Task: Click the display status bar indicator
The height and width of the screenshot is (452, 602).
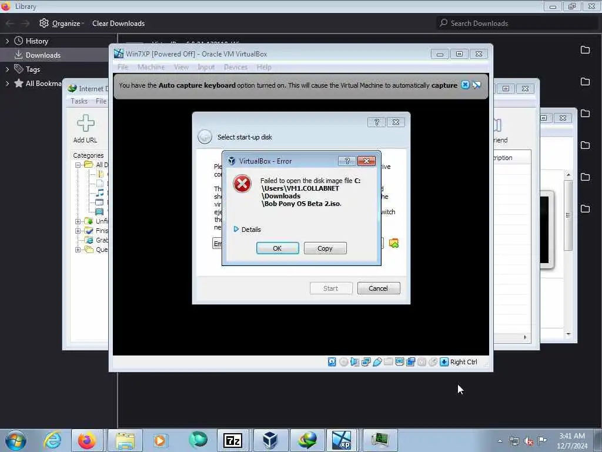Action: [399, 362]
